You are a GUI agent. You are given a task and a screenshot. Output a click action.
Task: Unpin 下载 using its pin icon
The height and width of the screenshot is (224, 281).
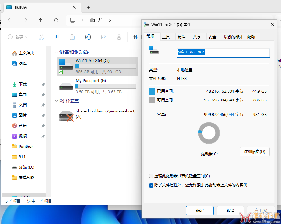[43, 84]
